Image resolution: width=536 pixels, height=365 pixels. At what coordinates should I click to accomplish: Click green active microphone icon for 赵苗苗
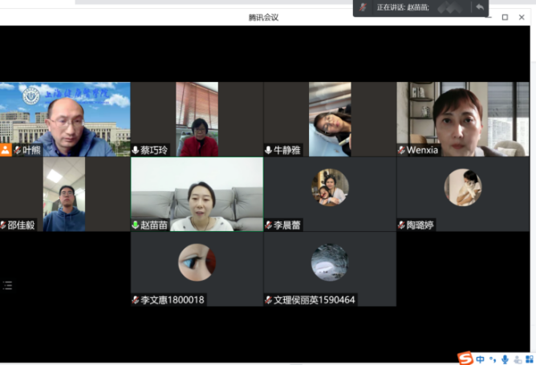coord(136,225)
